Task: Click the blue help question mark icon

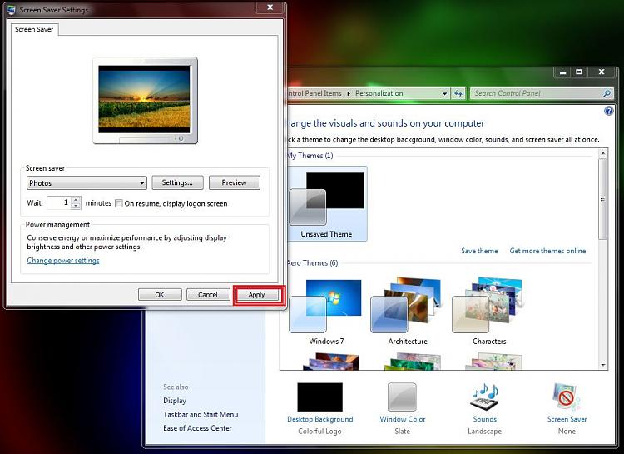Action: click(x=608, y=111)
